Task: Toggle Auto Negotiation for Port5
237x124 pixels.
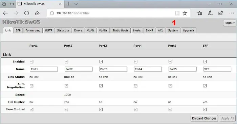Action: (x=170, y=86)
